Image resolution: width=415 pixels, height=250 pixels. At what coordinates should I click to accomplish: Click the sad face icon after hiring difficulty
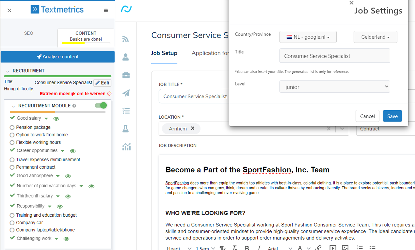point(109,94)
